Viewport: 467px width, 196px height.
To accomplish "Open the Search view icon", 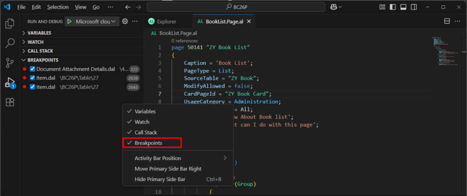I will tap(10, 43).
